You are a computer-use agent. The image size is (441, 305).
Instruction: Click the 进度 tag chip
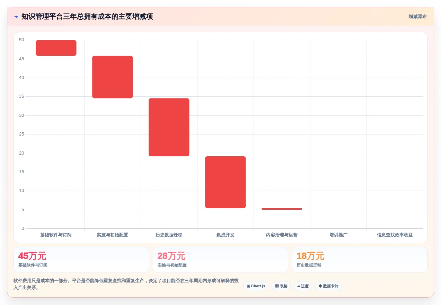[x=303, y=286]
